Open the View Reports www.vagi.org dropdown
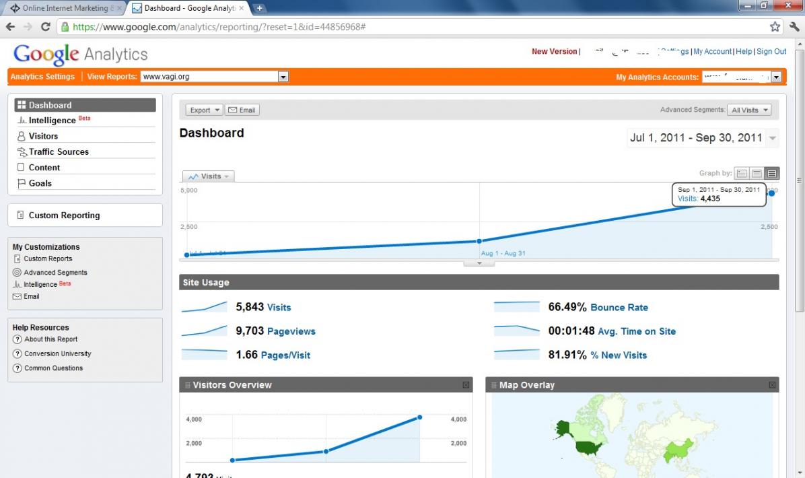 coord(215,77)
